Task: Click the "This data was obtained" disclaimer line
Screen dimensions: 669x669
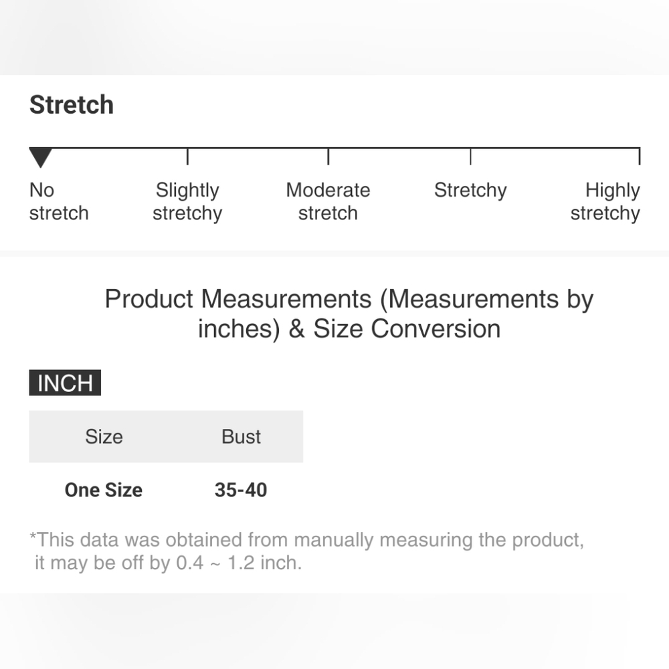Action: click(306, 540)
